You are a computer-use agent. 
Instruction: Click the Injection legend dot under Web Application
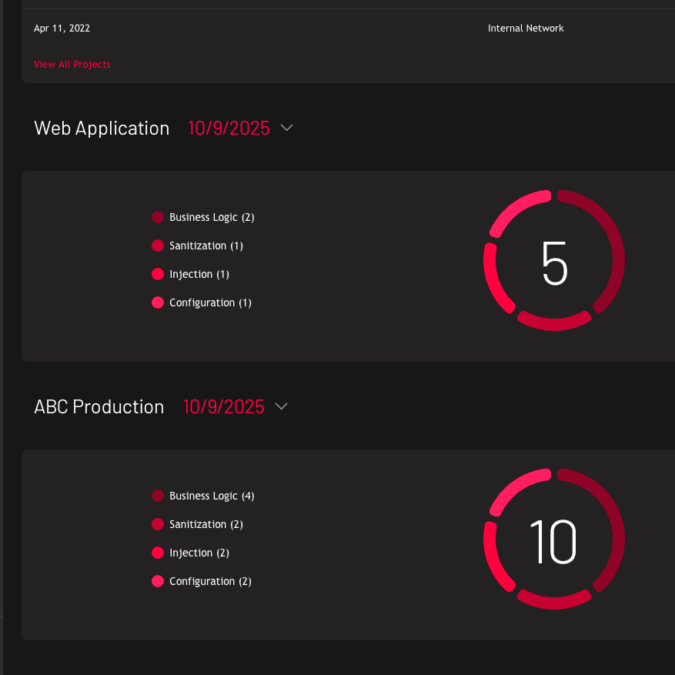click(x=158, y=274)
